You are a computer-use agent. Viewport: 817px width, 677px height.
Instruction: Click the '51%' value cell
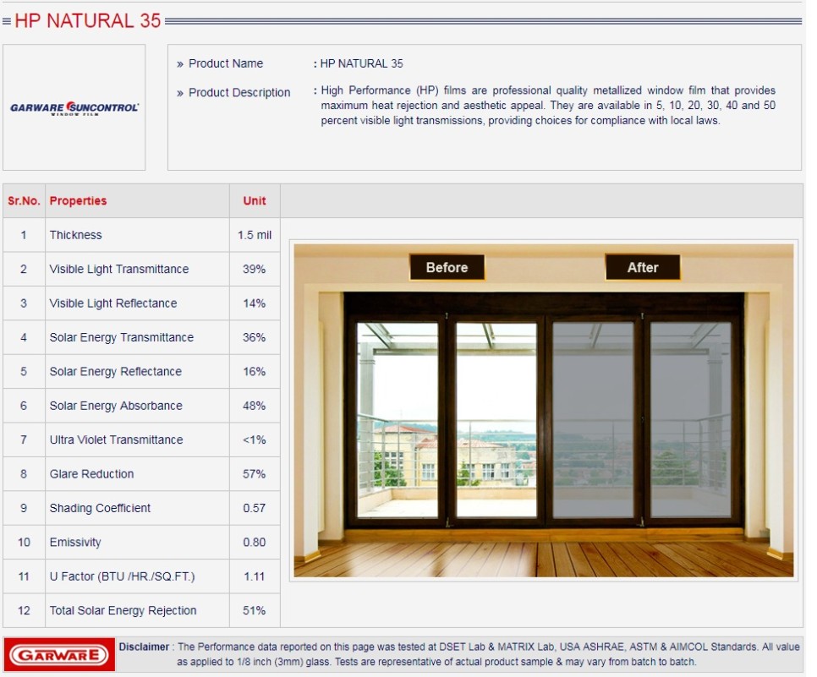coord(255,610)
